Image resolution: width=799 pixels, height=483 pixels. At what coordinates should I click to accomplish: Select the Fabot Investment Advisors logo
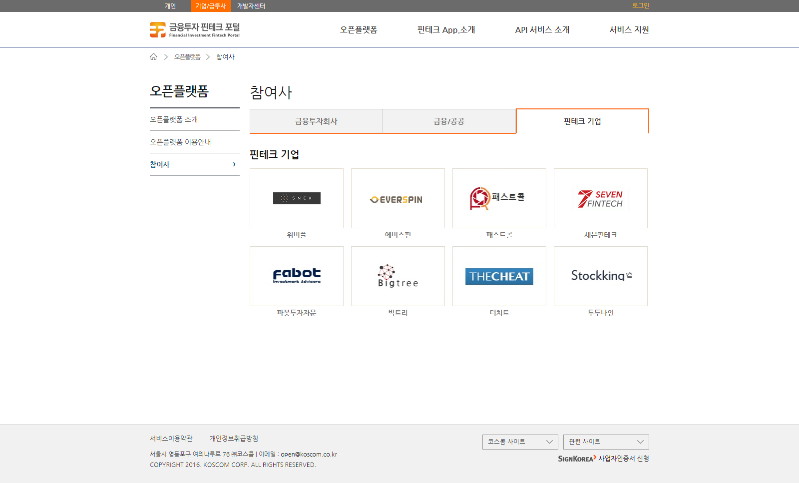coord(297,276)
